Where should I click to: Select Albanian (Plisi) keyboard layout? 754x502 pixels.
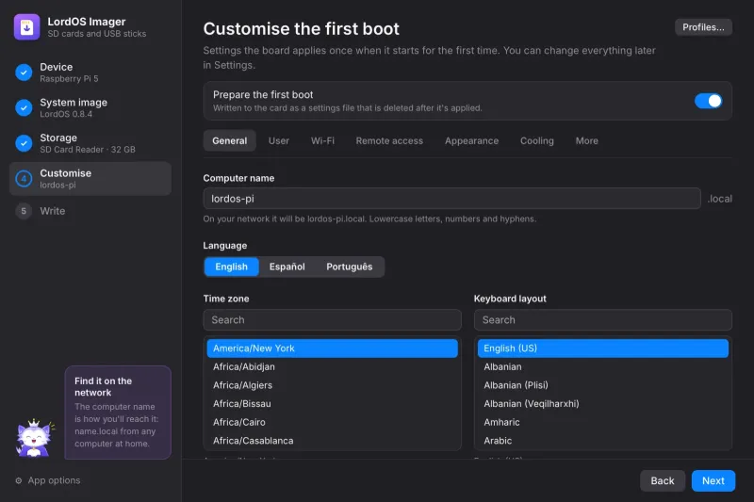pos(603,385)
